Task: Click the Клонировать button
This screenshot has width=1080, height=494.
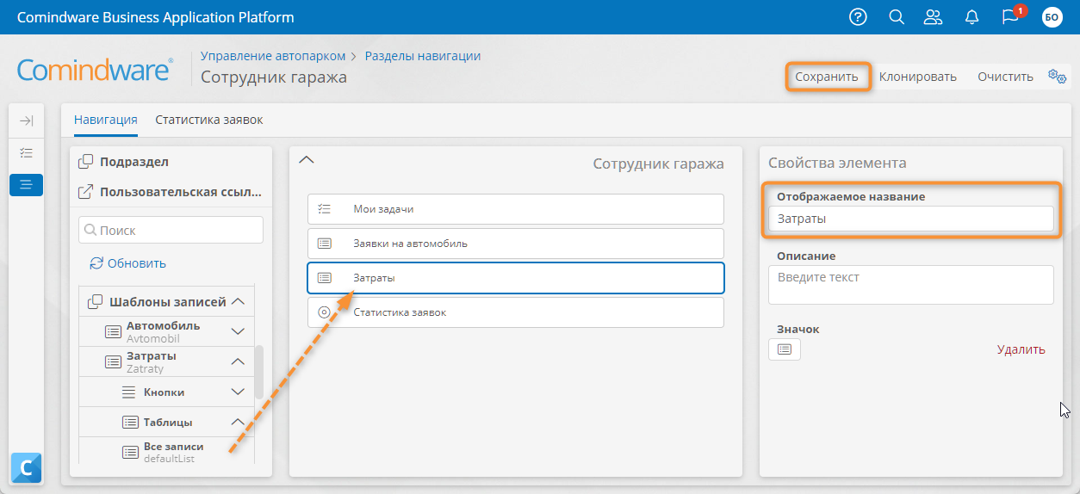Action: [x=918, y=77]
